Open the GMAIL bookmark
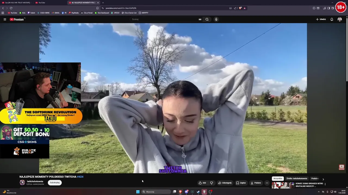This screenshot has width=348, height=195. tap(56, 13)
